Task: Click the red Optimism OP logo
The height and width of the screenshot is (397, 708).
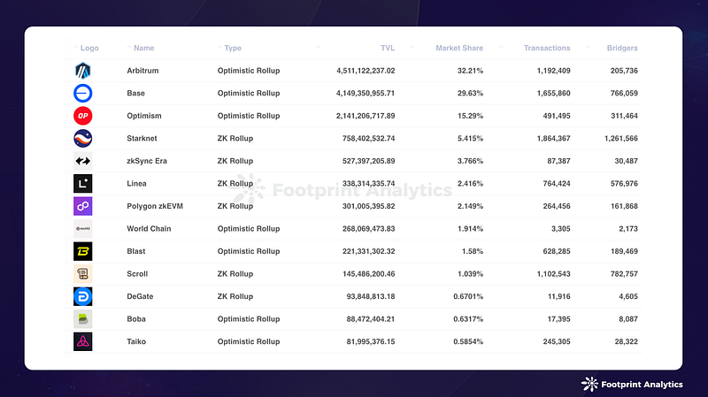Action: [x=82, y=116]
